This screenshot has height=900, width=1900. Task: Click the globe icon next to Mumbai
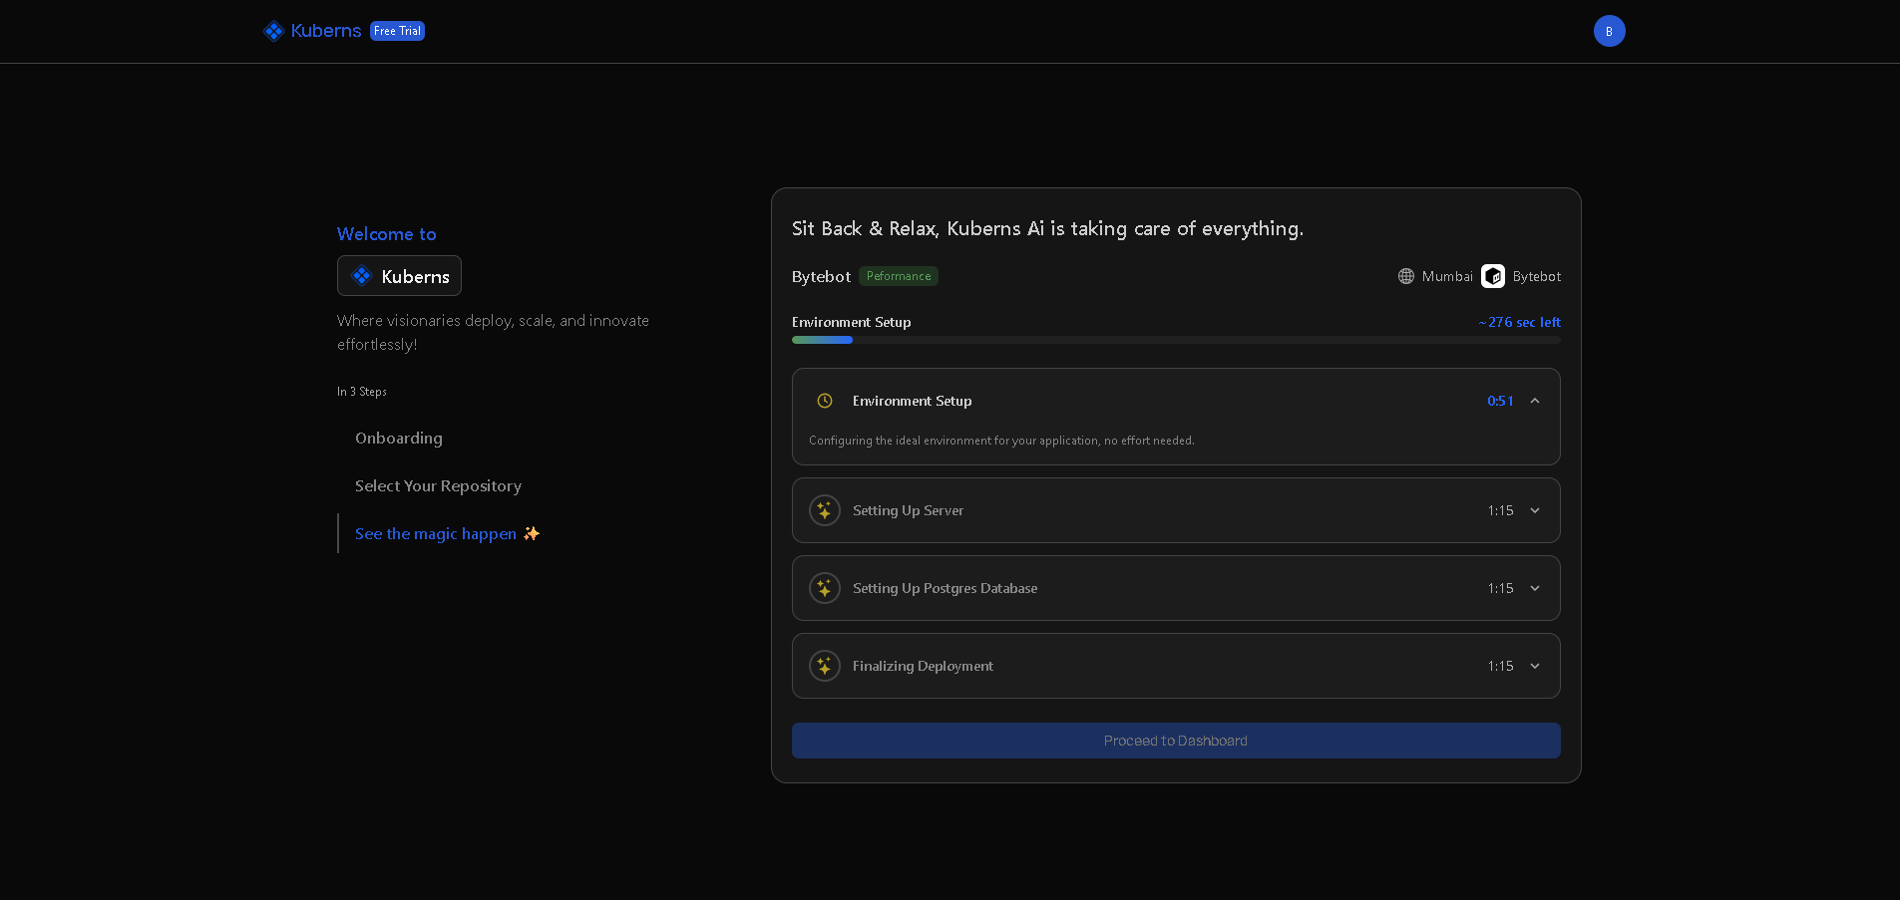[x=1405, y=276]
